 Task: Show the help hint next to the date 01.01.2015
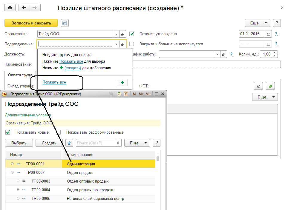(x=276, y=34)
